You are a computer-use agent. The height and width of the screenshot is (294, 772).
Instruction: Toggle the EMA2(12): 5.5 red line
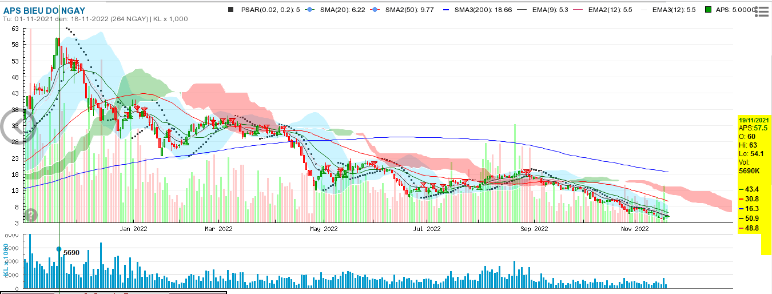click(603, 10)
